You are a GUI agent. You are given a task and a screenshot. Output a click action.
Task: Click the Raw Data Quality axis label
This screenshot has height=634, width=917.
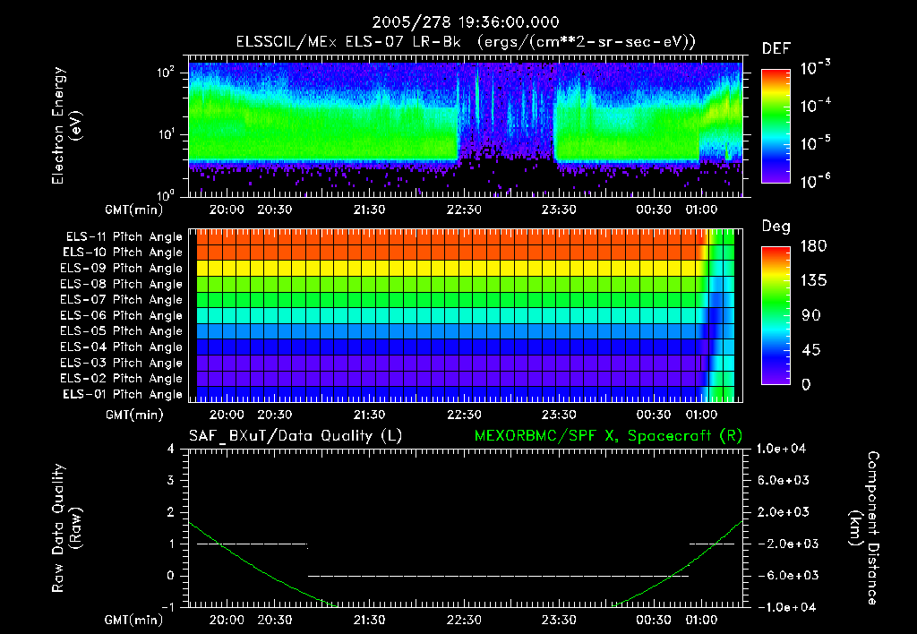66,528
